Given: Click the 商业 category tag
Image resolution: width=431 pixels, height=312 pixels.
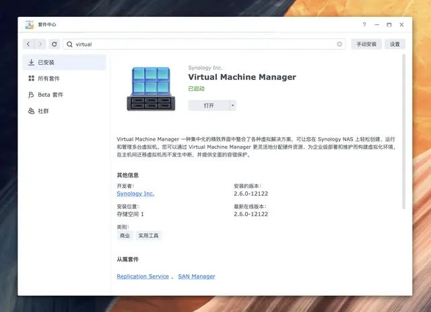Looking at the screenshot, I should point(125,235).
